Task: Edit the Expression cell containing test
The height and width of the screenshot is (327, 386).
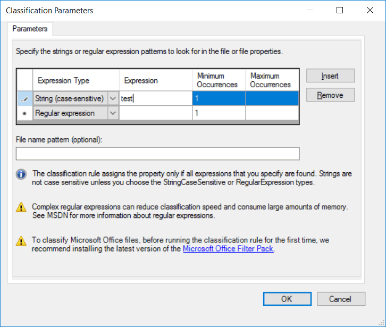Action: click(156, 99)
